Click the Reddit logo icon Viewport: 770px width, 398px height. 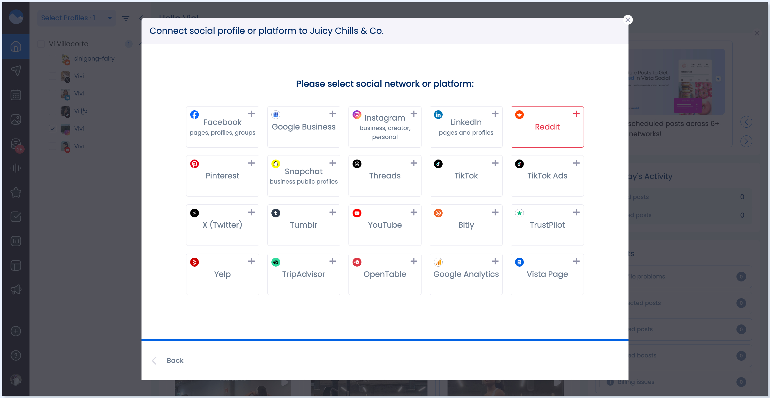pos(519,115)
